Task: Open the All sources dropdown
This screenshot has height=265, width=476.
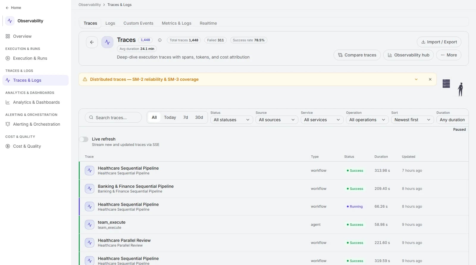Action: tap(277, 120)
